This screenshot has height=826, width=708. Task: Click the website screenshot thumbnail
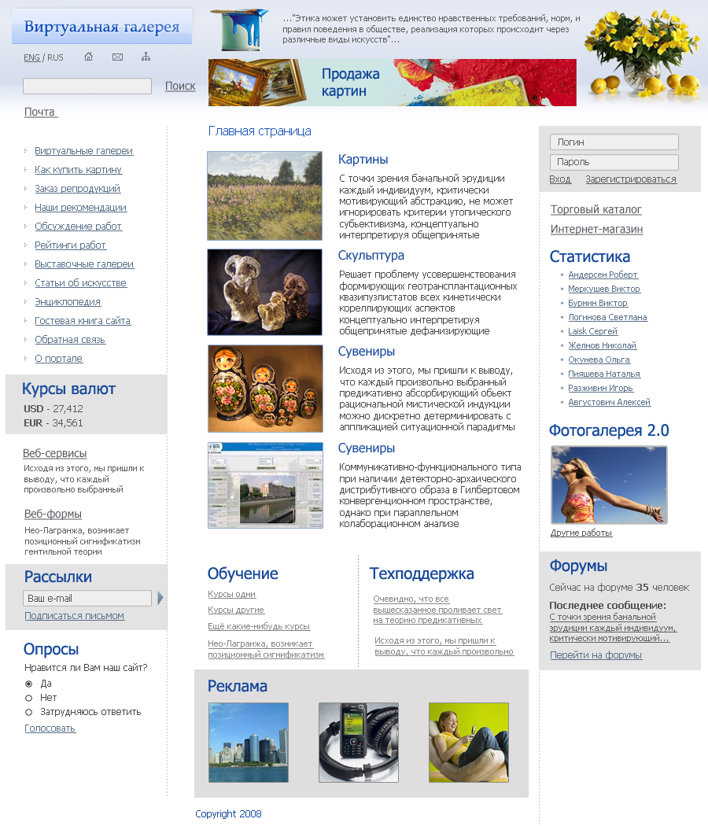coord(266,485)
